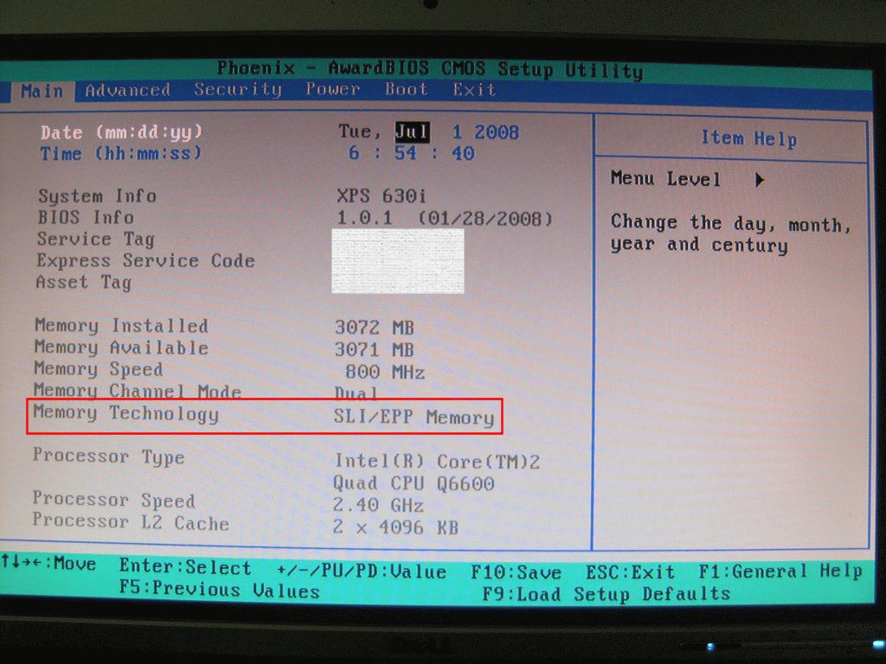Open the Power tab
This screenshot has width=886, height=664.
tap(333, 89)
